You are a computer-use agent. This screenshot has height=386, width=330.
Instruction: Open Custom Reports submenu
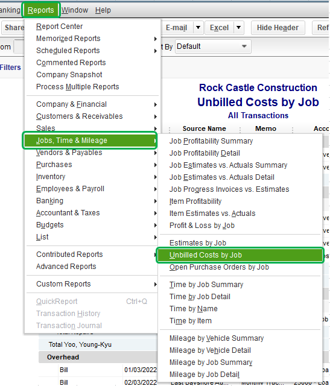point(92,284)
